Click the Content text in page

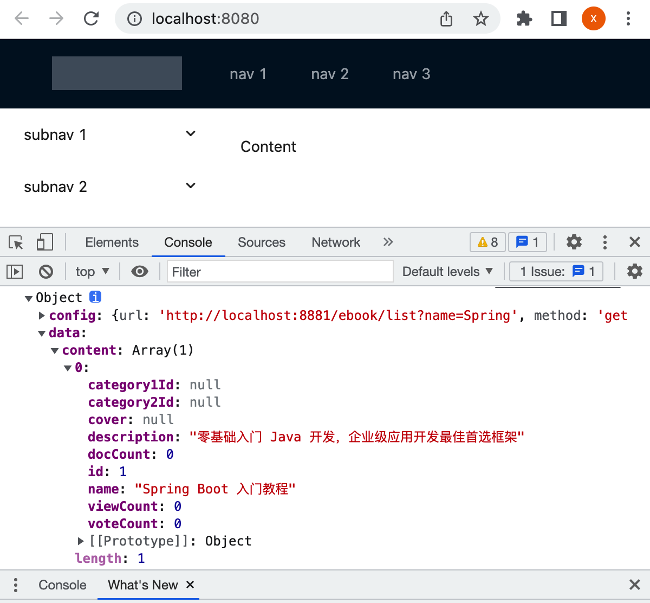[268, 146]
